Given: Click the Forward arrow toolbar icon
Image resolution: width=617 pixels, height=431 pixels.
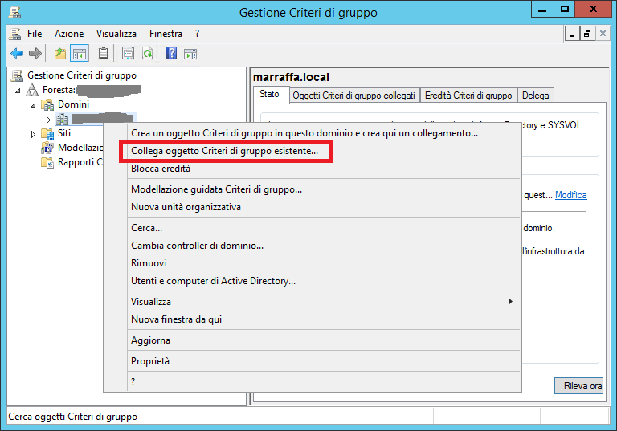Looking at the screenshot, I should (35, 54).
